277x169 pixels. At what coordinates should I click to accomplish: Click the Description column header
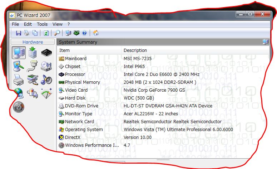coord(195,50)
